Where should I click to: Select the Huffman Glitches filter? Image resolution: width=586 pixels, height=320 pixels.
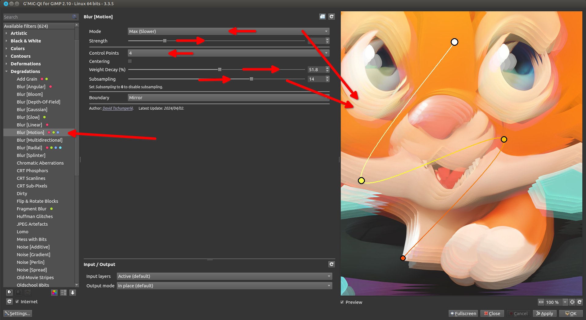tap(35, 216)
